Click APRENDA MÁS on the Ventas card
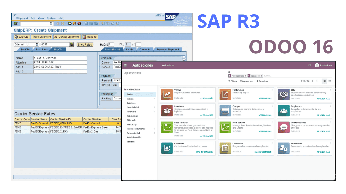 [x=207, y=98]
